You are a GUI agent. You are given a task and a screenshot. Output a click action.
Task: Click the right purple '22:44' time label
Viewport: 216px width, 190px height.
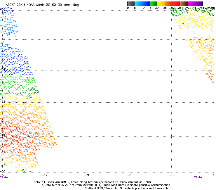[x=198, y=177]
